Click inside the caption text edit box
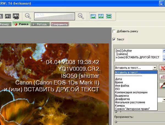Viewport: 165px width, 125px height. [139, 55]
